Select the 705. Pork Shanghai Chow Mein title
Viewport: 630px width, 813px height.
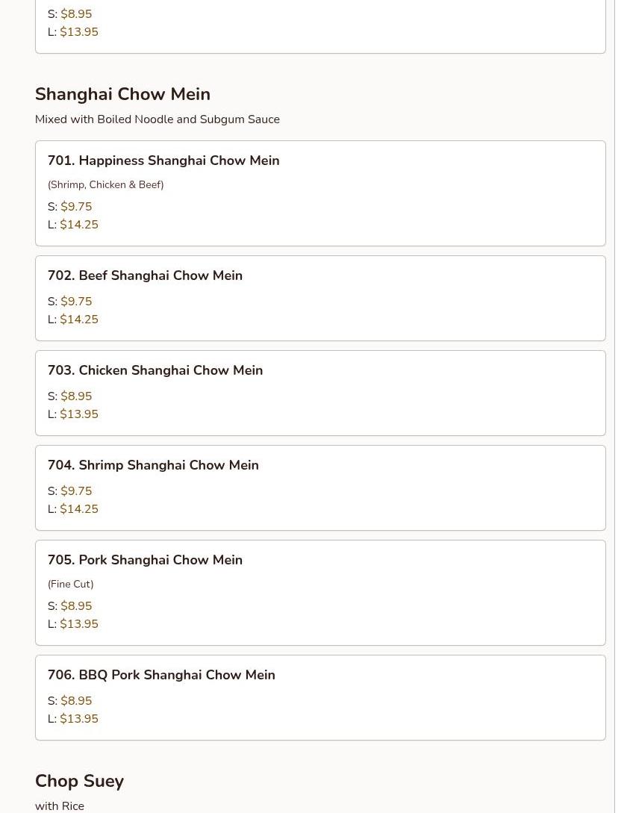click(145, 560)
